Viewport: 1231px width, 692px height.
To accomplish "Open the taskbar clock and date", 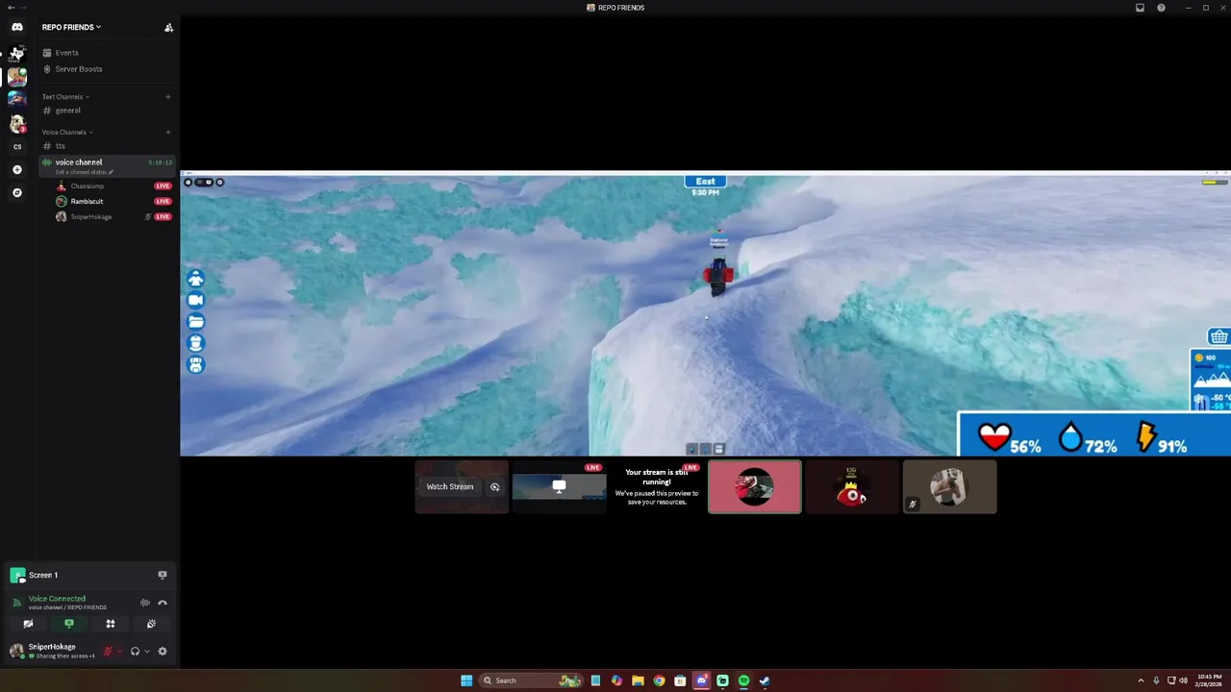I will coord(1209,680).
